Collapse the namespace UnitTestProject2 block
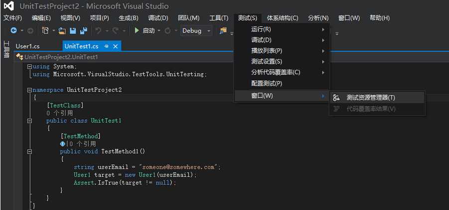Viewport: 449px width, 210px height. pyautogui.click(x=29, y=90)
